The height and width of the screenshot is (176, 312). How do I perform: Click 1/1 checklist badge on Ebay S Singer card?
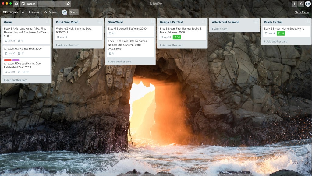[x=281, y=33]
